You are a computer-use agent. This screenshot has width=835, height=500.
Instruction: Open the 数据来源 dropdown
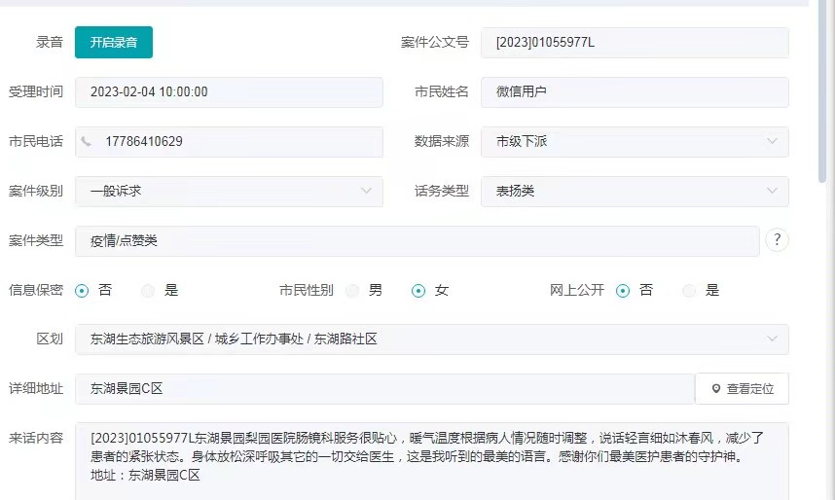tap(635, 142)
